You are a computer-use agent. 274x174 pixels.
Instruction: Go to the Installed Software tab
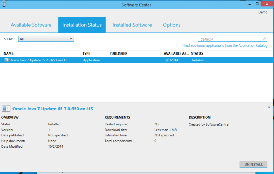pos(132,25)
